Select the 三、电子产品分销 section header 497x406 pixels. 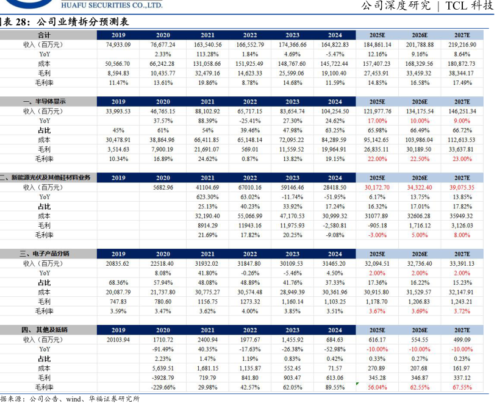point(45,254)
